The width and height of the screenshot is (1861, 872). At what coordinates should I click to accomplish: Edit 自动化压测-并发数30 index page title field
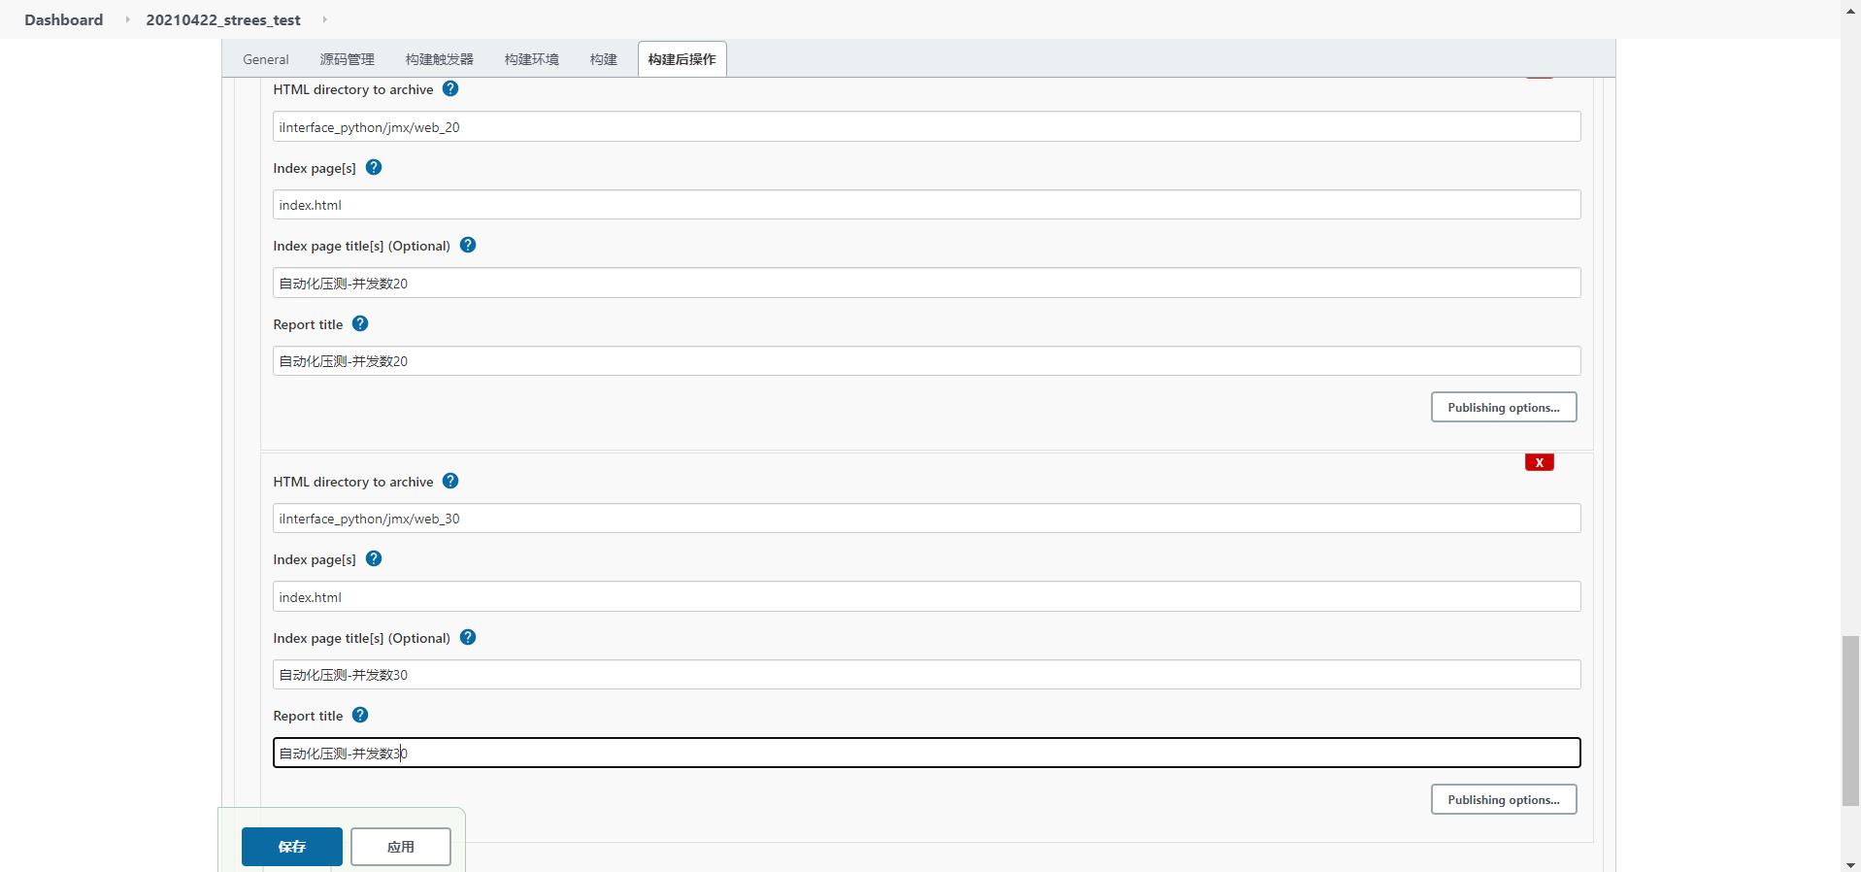[x=927, y=675]
